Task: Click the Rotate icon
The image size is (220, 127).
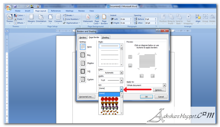Action: pyautogui.click(x=212, y=19)
